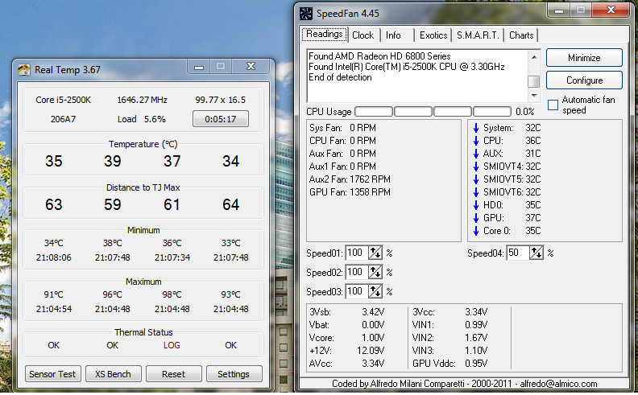Click the 98°C maximum temperature value
The height and width of the screenshot is (395, 638).
coord(172,294)
